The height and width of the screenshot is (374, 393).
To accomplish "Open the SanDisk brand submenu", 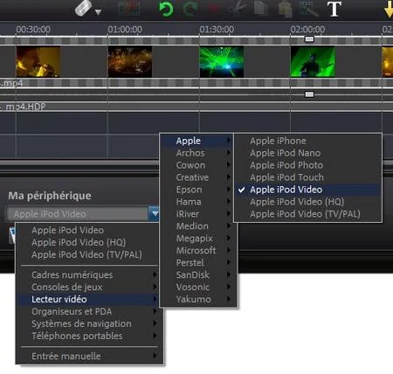I will pyautogui.click(x=198, y=274).
